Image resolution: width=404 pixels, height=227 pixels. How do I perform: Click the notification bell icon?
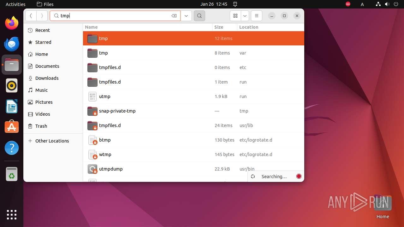[235, 4]
